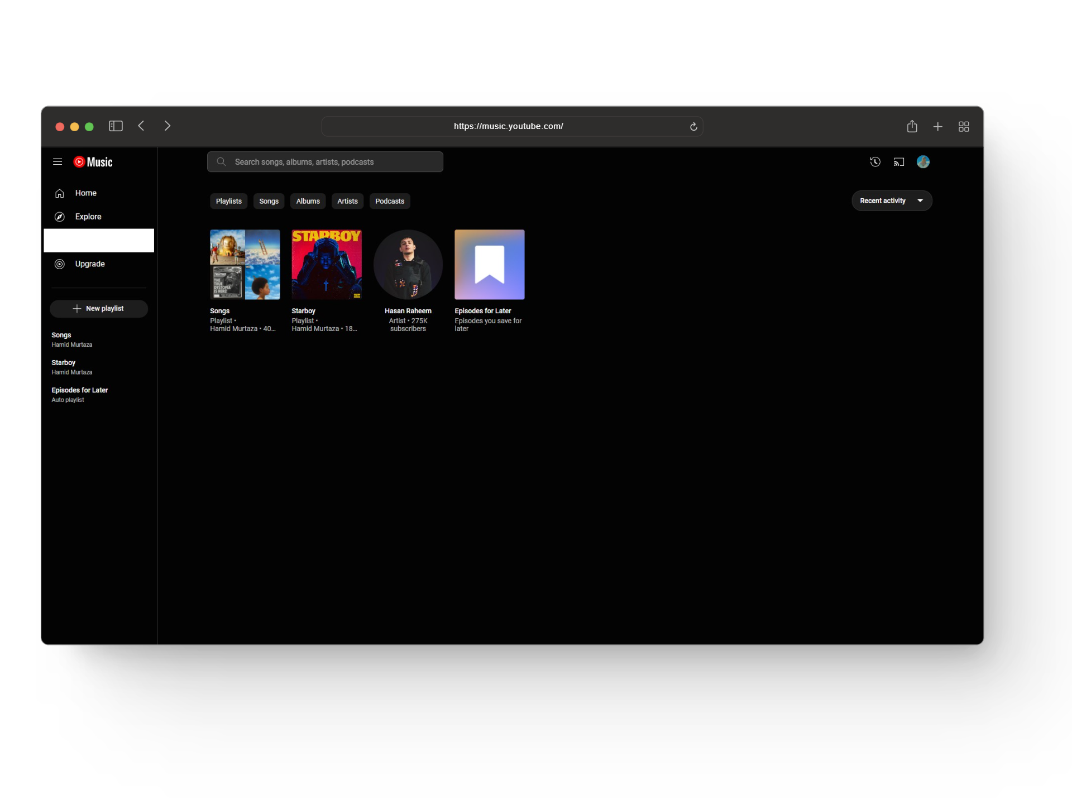The height and width of the screenshot is (804, 1072).
Task: Open the Episodes for Later bookmark thumbnail
Action: click(x=489, y=265)
